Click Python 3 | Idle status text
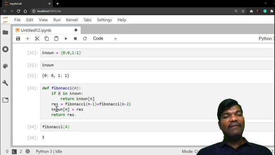 point(49,152)
